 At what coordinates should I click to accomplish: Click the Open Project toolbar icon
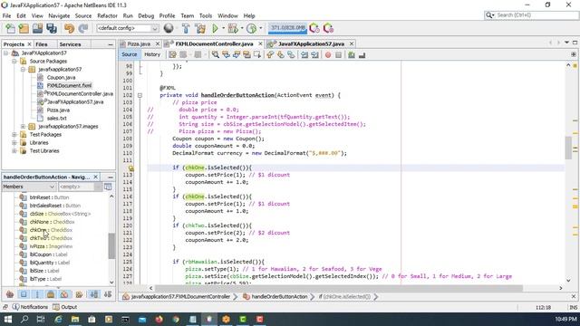click(37, 28)
